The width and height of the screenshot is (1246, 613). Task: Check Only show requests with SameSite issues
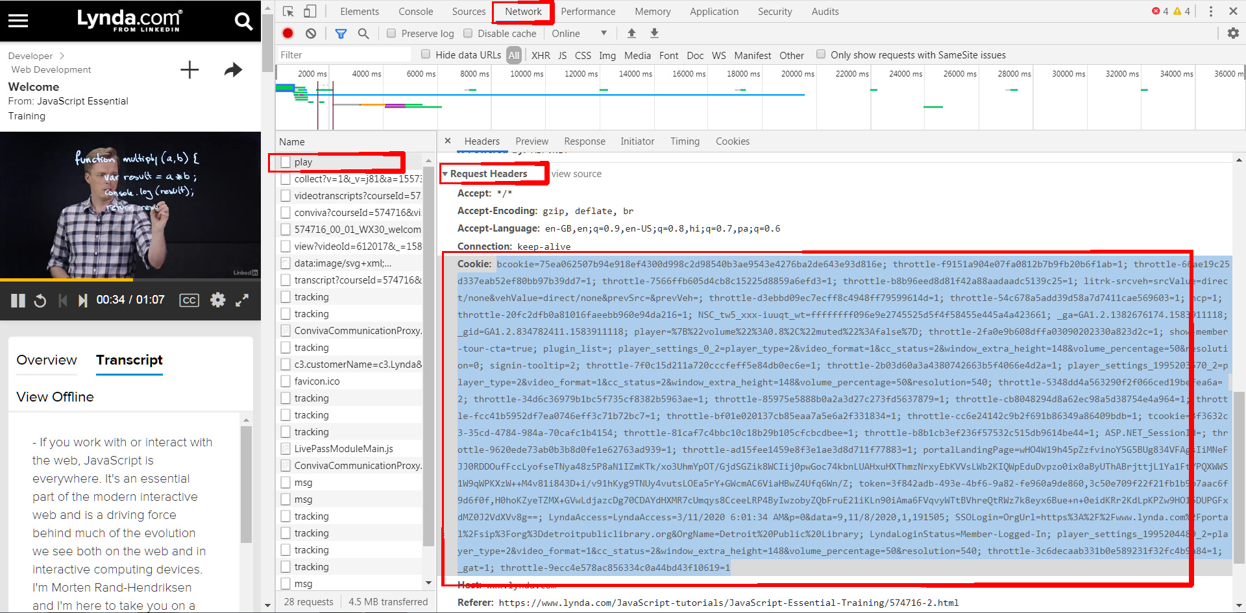821,54
